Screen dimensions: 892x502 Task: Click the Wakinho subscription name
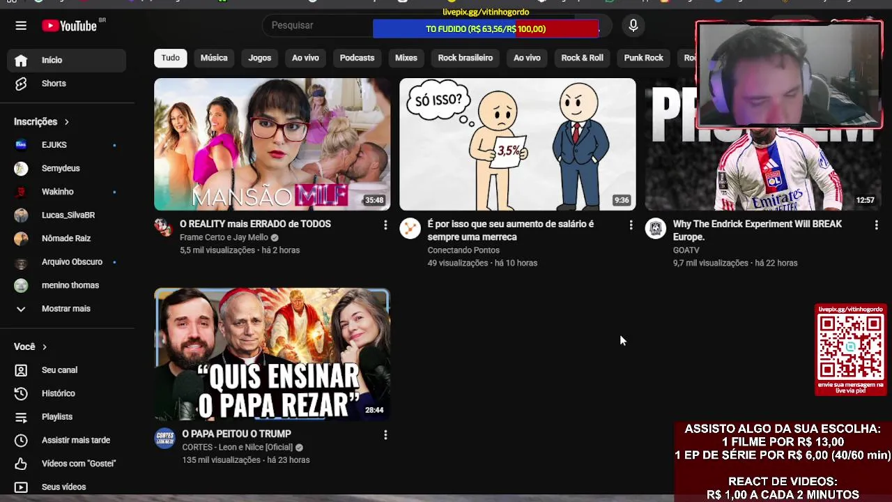(57, 192)
